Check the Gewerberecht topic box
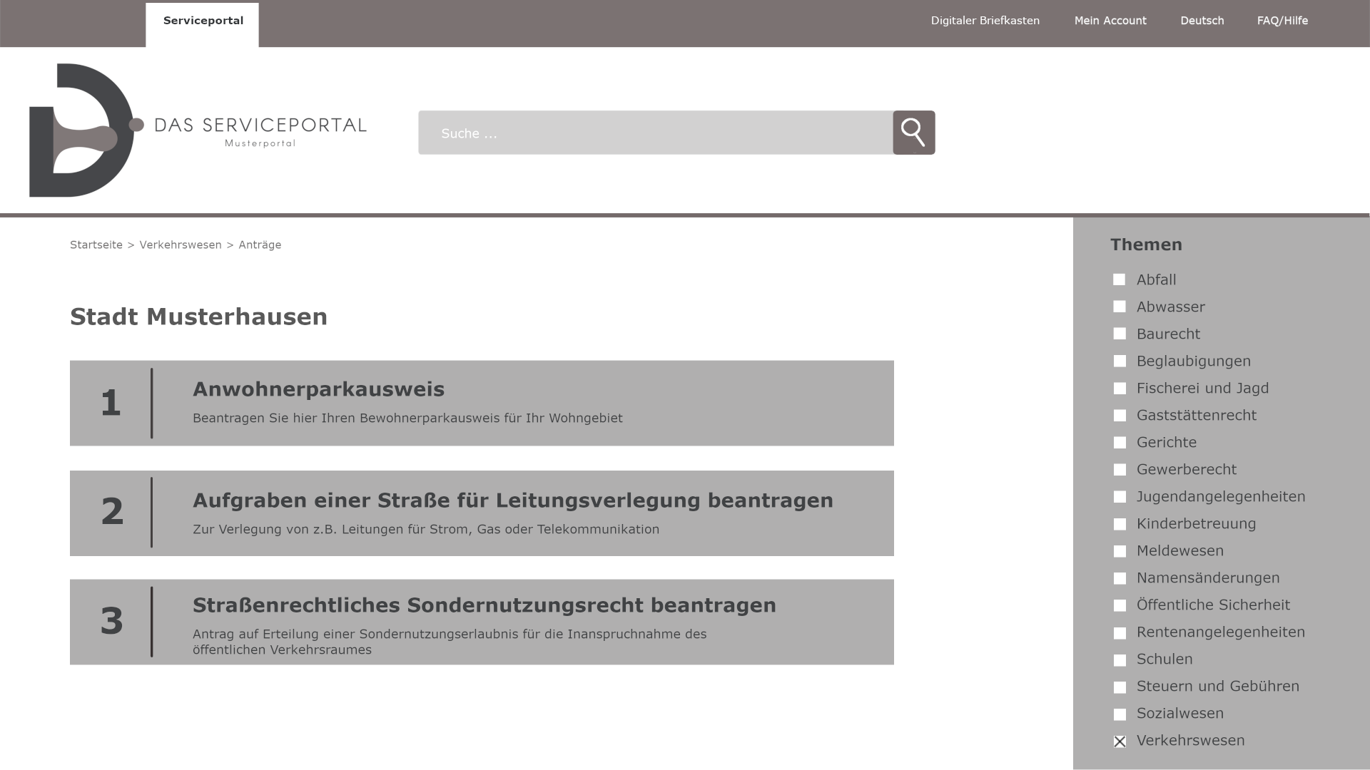 [1119, 470]
